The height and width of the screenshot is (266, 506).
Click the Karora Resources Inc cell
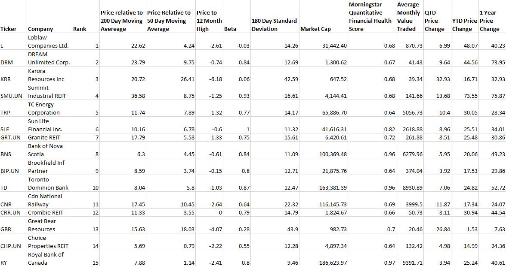(x=46, y=75)
